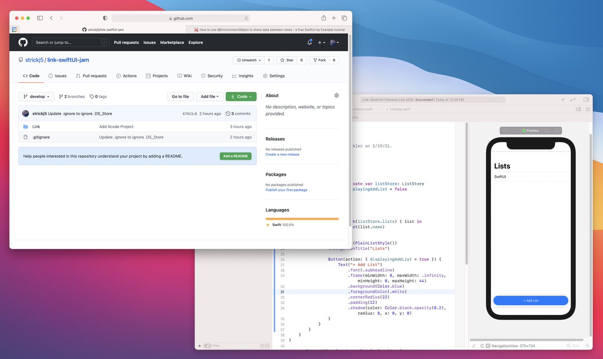The width and height of the screenshot is (603, 359).
Task: Select the Code repository tab
Action: (x=31, y=76)
